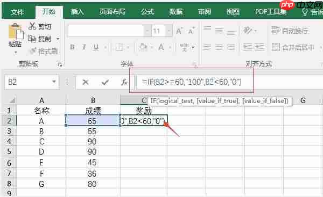Click inside the formula bar text
Screen dimensions: 323x197
[x=192, y=82]
